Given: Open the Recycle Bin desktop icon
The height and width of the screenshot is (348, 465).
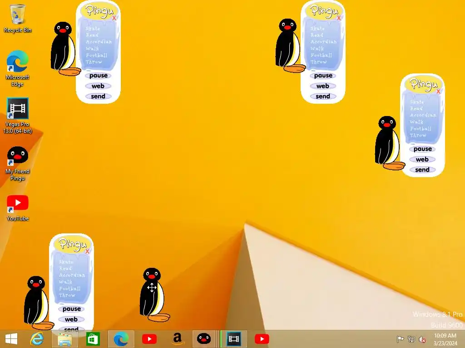Looking at the screenshot, I should (x=18, y=18).
